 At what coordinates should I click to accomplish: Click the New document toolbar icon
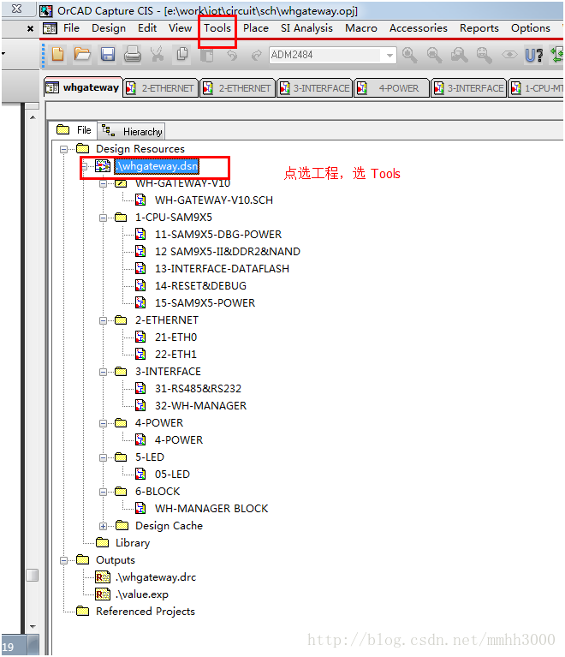pyautogui.click(x=58, y=55)
